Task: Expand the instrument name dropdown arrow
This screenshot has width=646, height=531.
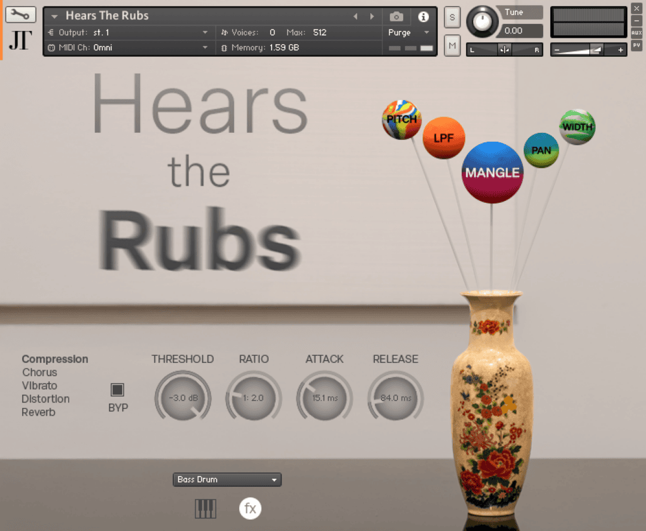Action: pyautogui.click(x=54, y=16)
